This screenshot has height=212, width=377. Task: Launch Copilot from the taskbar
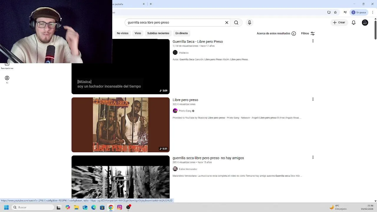point(68,207)
